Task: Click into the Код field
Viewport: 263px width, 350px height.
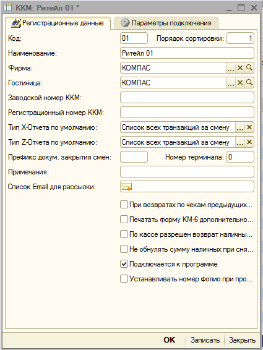Action: [134, 38]
